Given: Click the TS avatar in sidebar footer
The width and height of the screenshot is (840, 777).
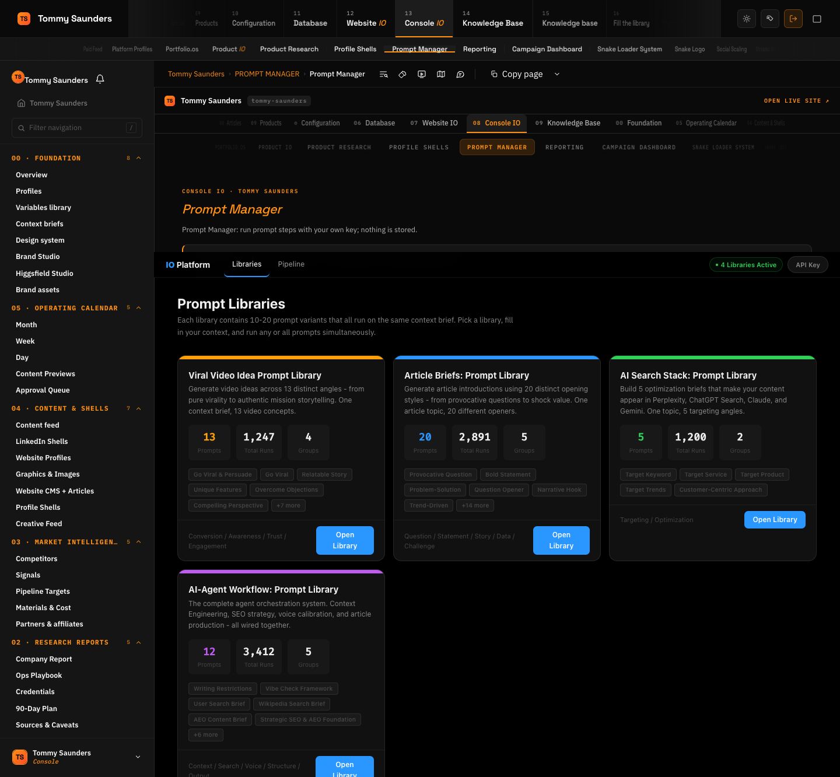Looking at the screenshot, I should coord(20,757).
